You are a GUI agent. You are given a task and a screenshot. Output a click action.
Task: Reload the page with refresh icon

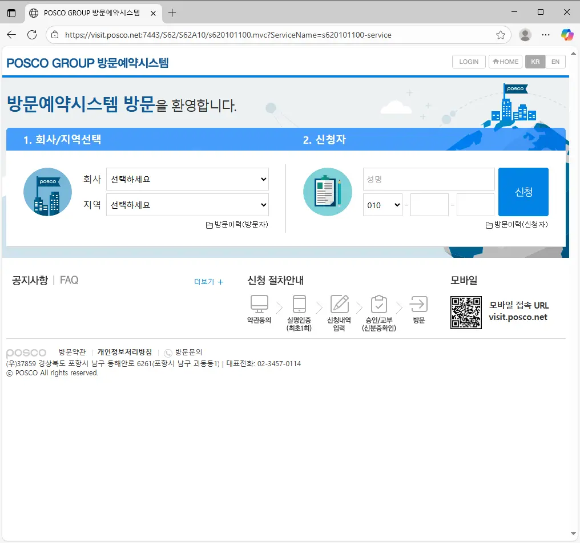[32, 35]
